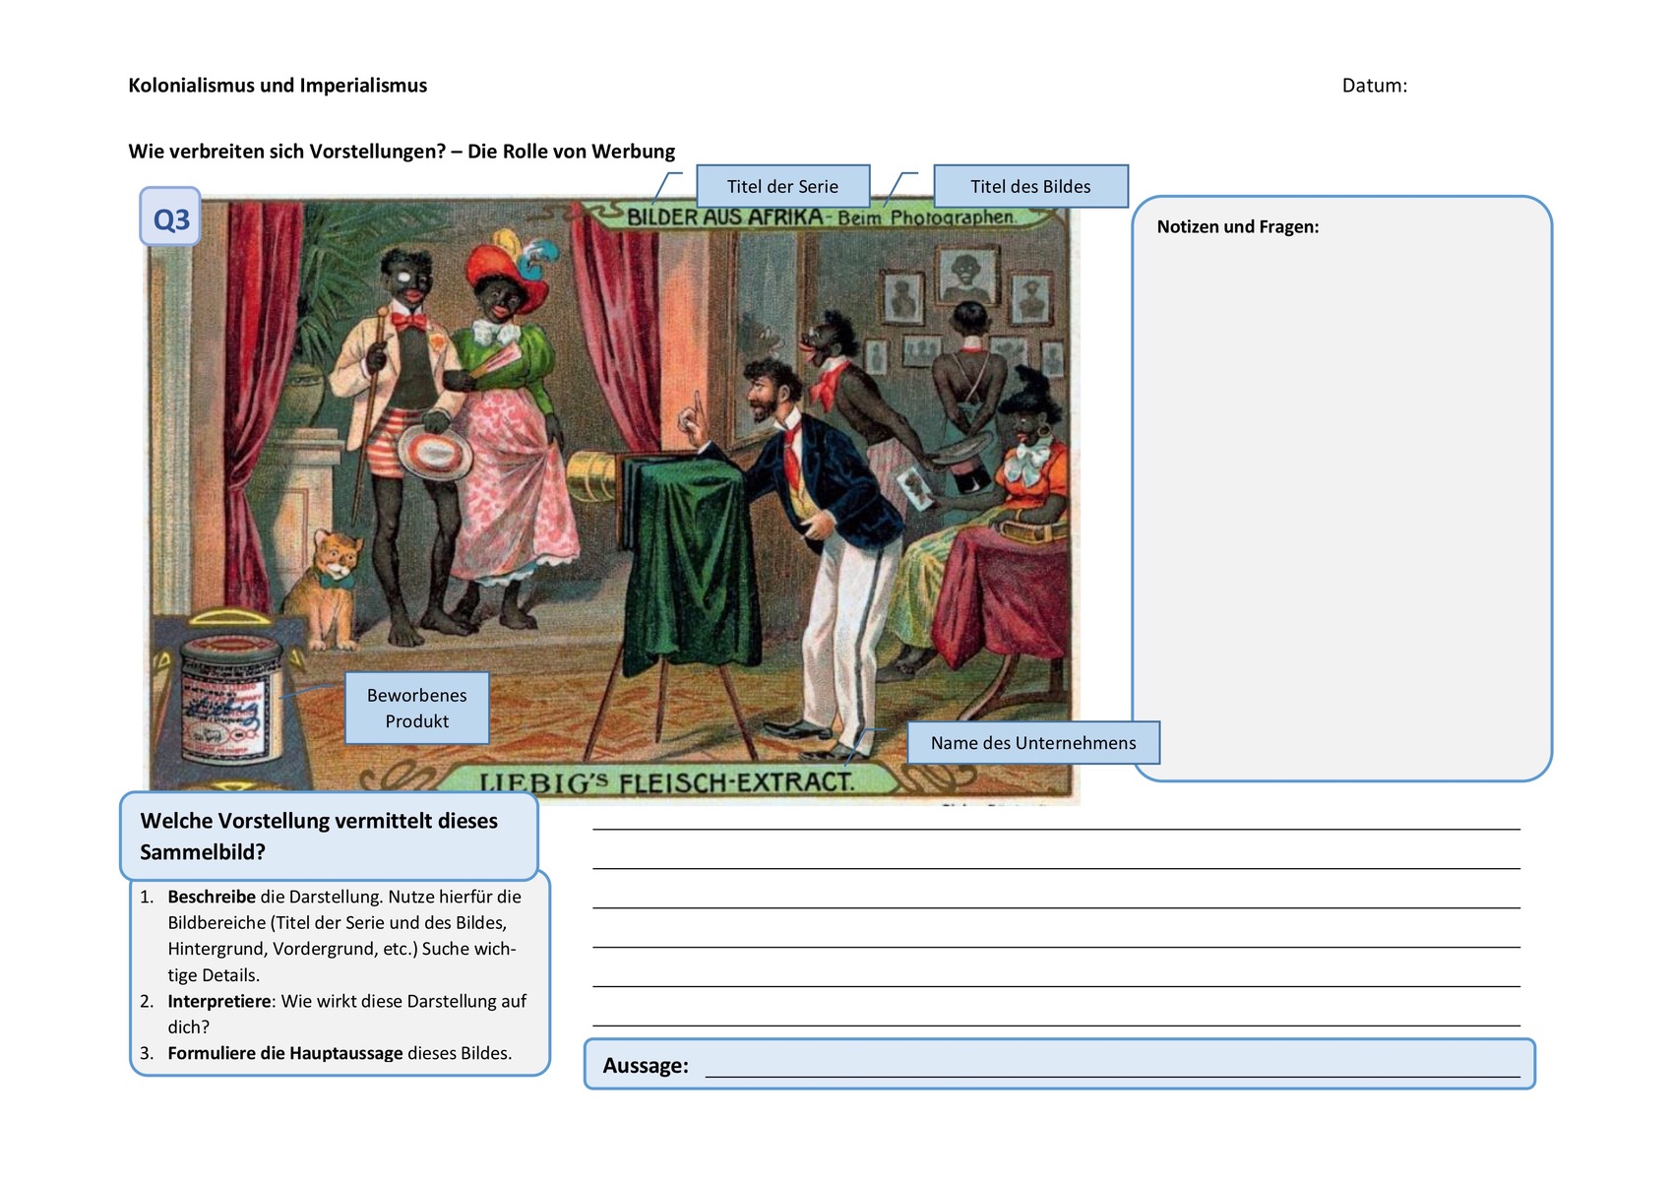Viewport: 1670px width, 1181px height.
Task: Click the 'Name des Unternehmens' label
Action: (x=1032, y=743)
